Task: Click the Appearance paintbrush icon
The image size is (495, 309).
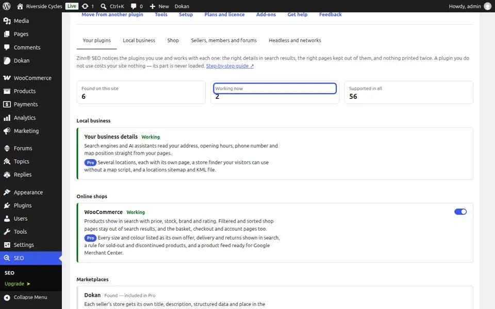Action: coord(7,192)
